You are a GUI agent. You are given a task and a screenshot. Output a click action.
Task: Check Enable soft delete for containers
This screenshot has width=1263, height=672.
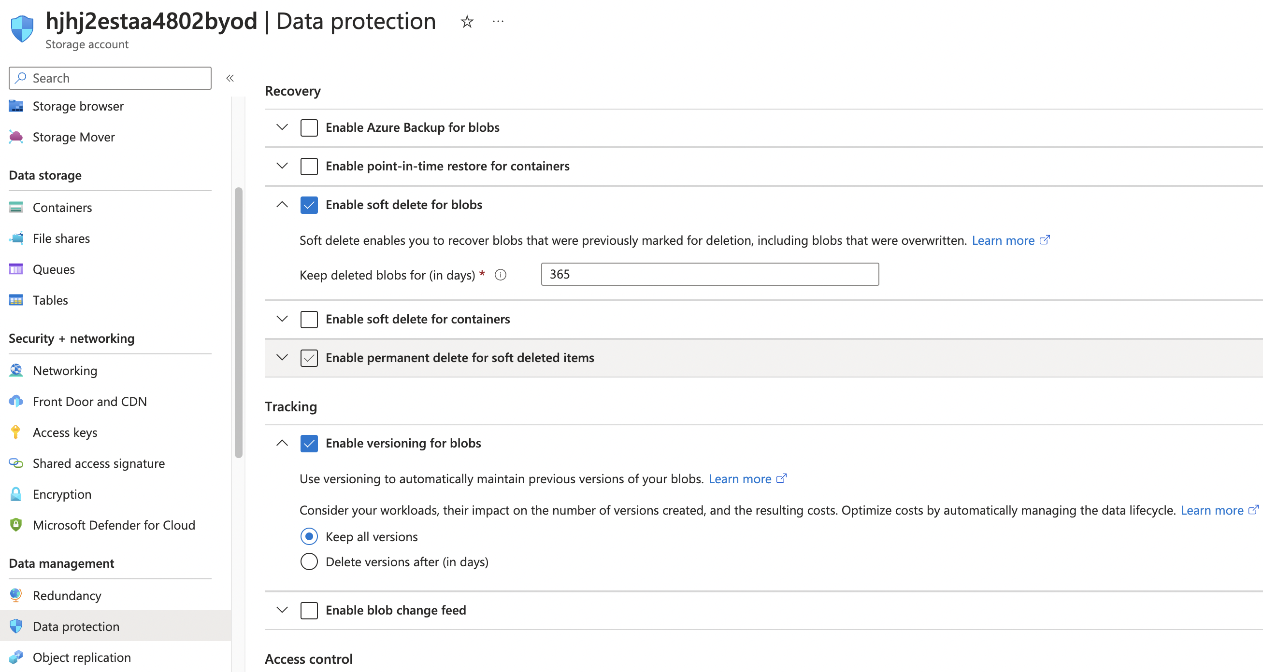[x=309, y=320]
